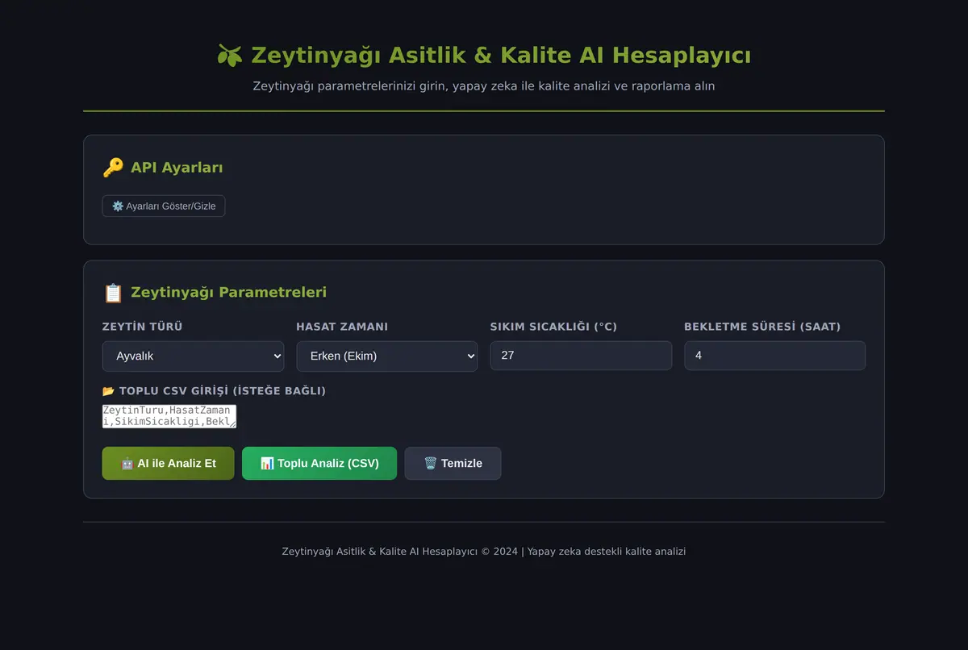The image size is (968, 650).
Task: Click the page title Zeytinyağı Asitlik & Kalite AI Hesaplayıcı
Action: [x=501, y=56]
